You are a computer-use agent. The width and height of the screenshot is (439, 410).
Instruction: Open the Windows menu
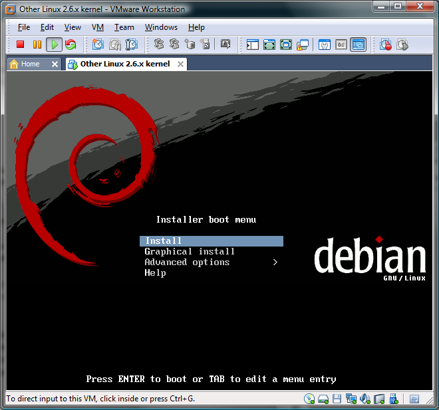[x=161, y=27]
